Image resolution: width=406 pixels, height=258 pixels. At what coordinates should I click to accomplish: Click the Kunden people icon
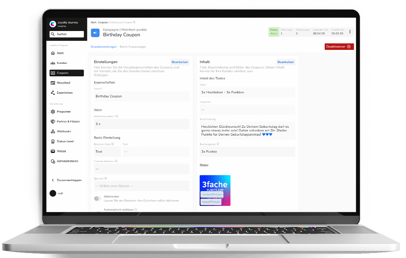point(53,63)
